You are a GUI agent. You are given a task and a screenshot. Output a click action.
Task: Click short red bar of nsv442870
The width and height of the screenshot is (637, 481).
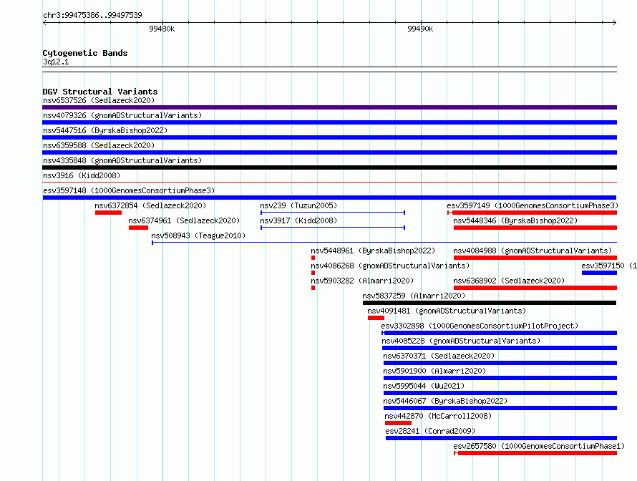[x=398, y=423]
